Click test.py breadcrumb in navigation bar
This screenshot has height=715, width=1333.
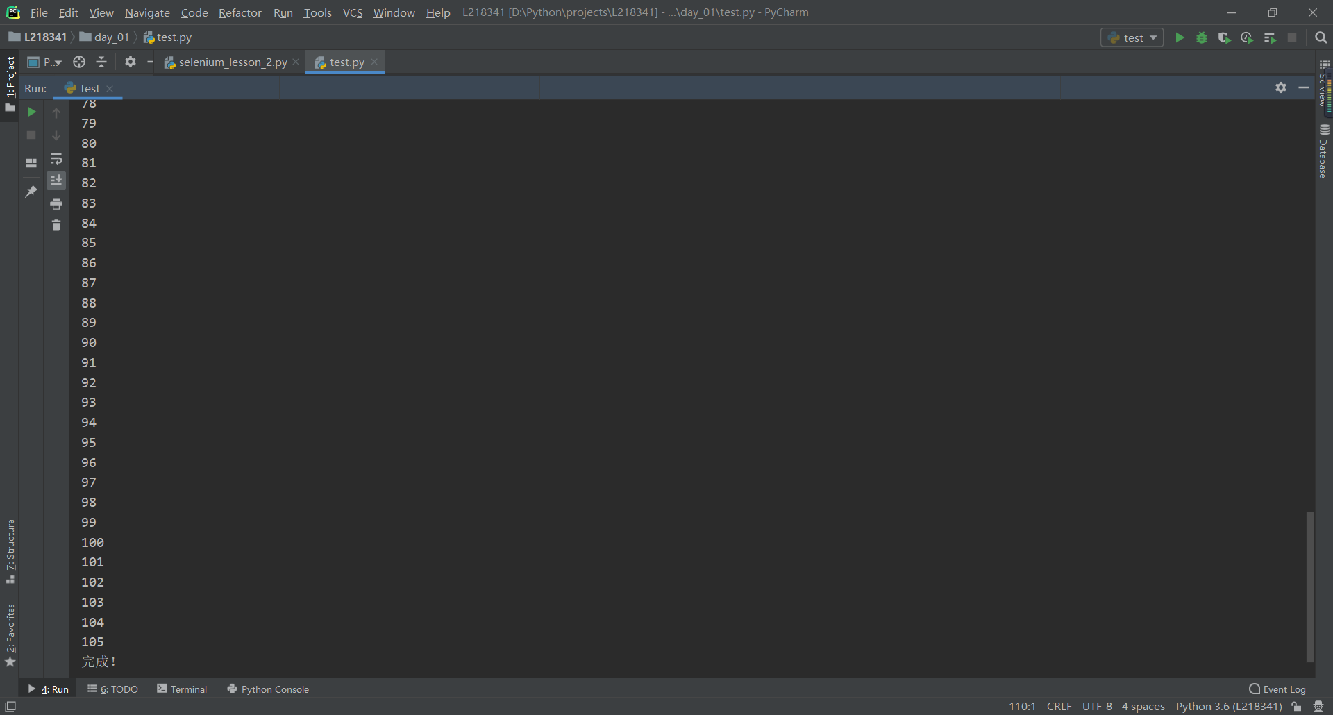point(167,37)
